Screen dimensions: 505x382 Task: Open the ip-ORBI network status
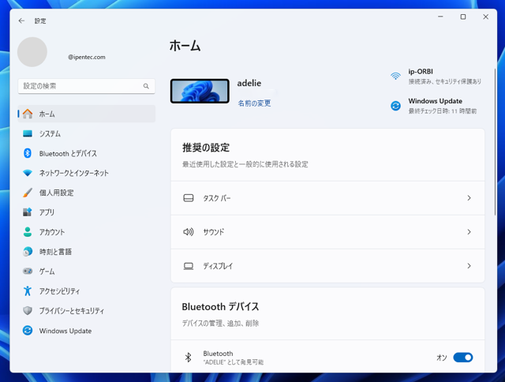click(x=436, y=77)
